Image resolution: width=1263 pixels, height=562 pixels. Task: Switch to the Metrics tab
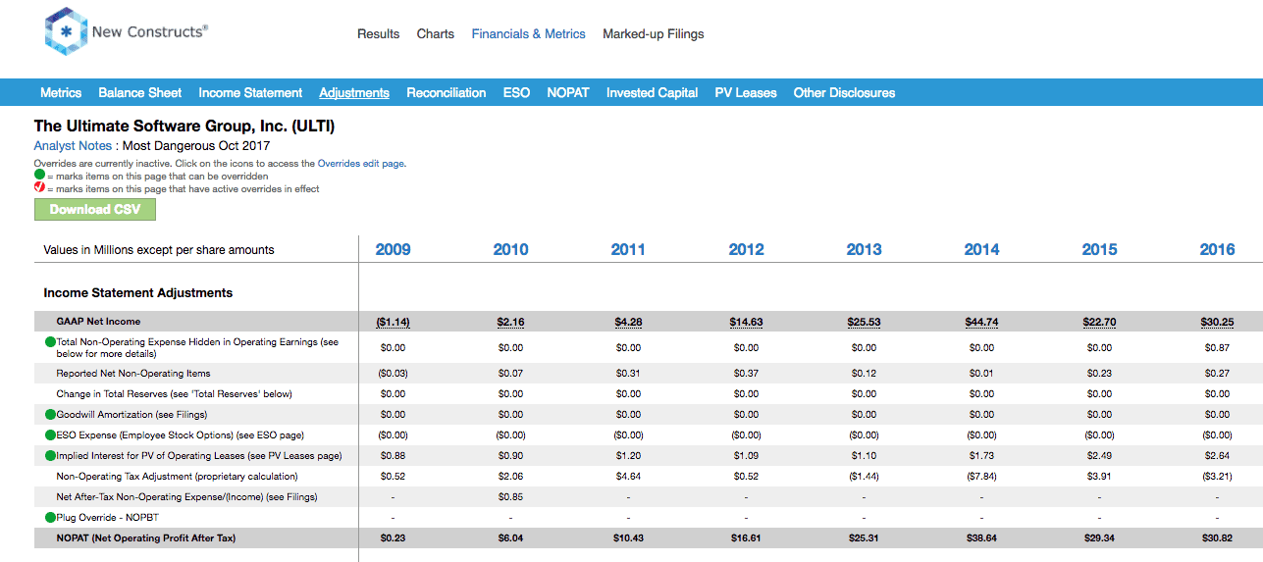(x=61, y=93)
